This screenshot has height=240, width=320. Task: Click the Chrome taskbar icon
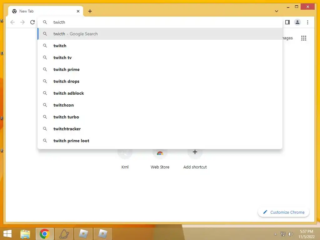point(44,234)
